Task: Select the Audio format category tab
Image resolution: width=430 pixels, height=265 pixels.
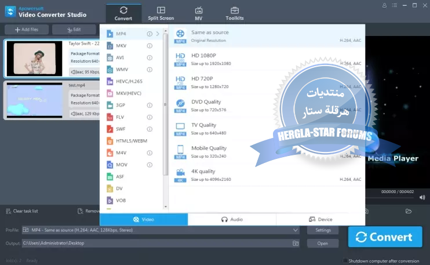Action: pos(232,219)
